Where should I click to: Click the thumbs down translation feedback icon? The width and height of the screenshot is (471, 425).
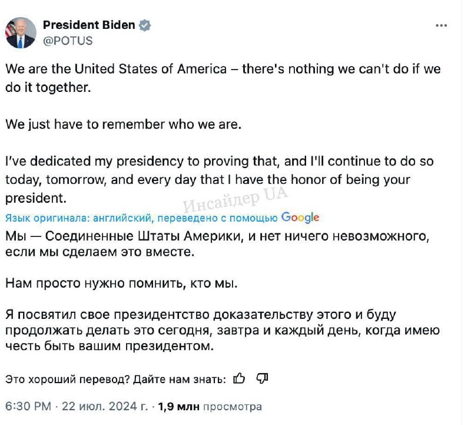[263, 378]
